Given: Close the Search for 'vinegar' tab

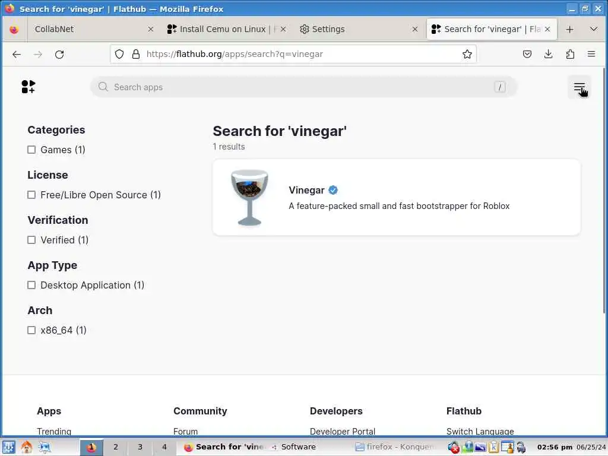Looking at the screenshot, I should tap(547, 29).
